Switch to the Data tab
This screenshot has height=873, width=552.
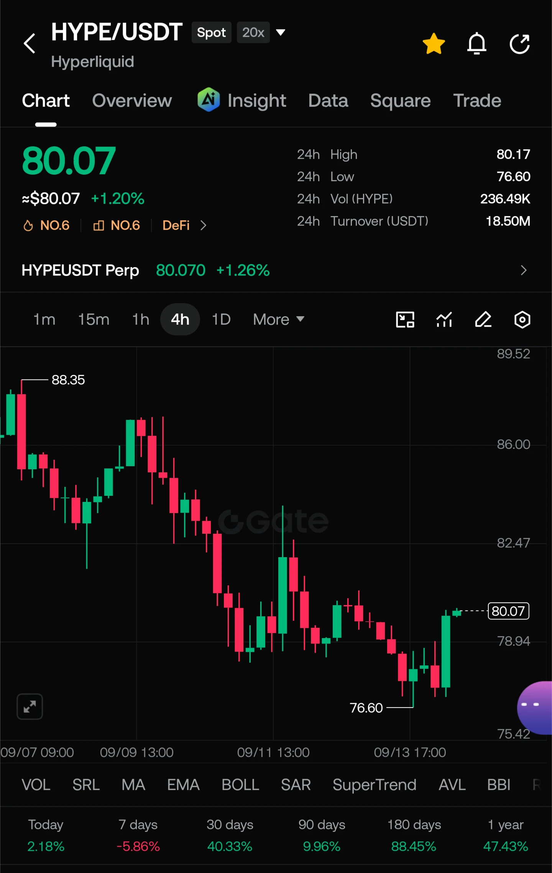click(x=329, y=101)
